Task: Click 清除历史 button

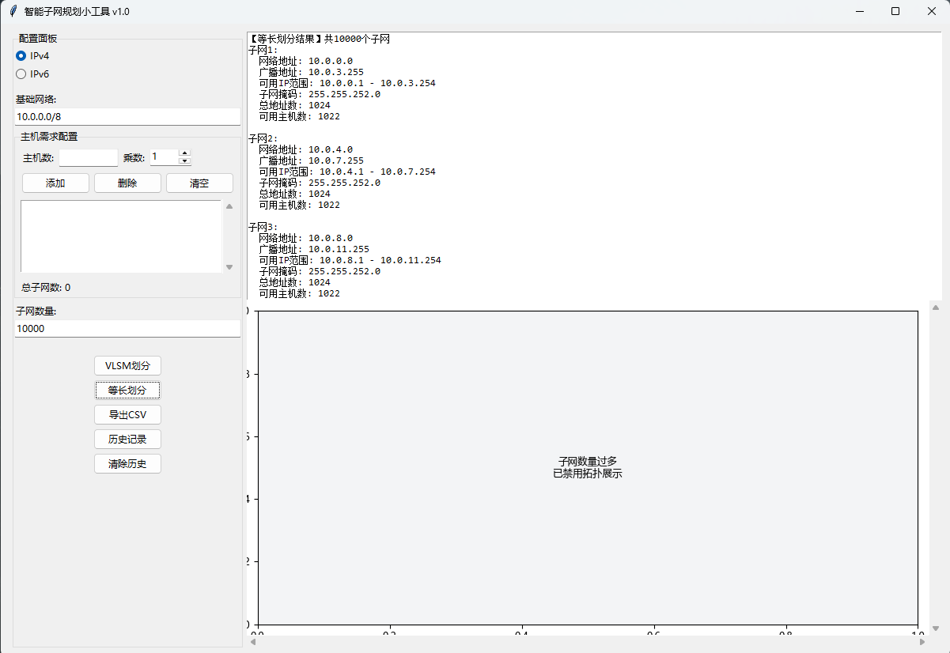Action: [127, 464]
